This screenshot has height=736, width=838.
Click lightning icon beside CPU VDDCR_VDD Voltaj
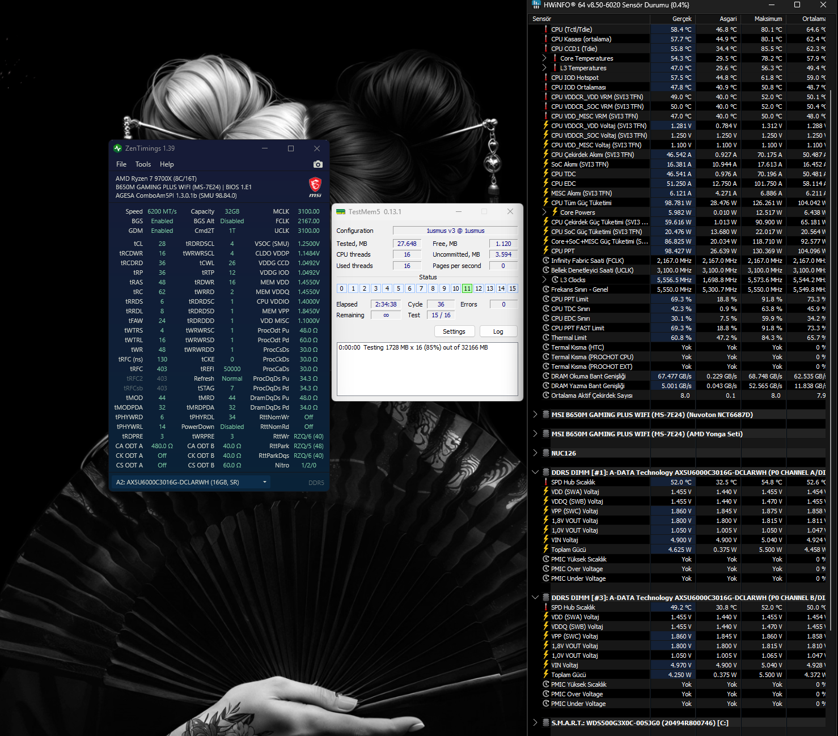coord(546,126)
